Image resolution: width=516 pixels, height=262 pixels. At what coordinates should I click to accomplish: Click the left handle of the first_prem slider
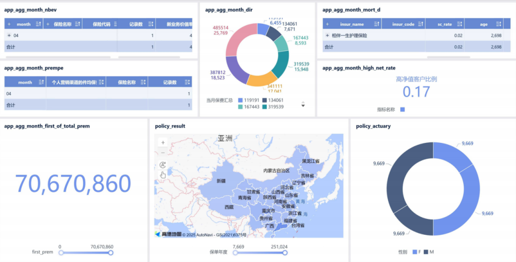(61, 253)
